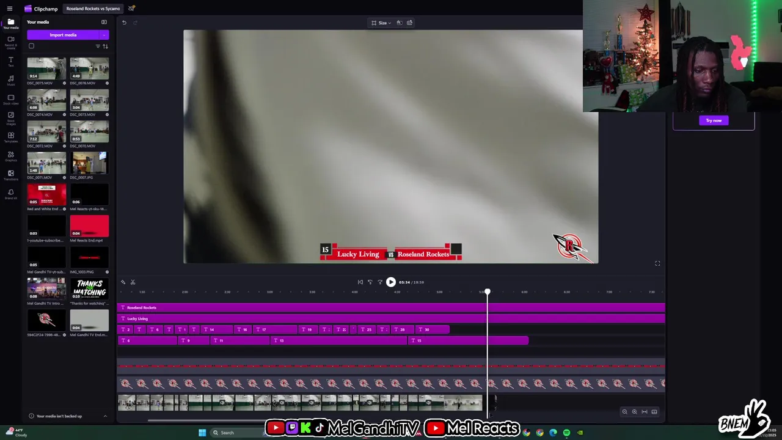Viewport: 782px width, 440px height.
Task: Rewind five seconds
Action: click(x=370, y=282)
